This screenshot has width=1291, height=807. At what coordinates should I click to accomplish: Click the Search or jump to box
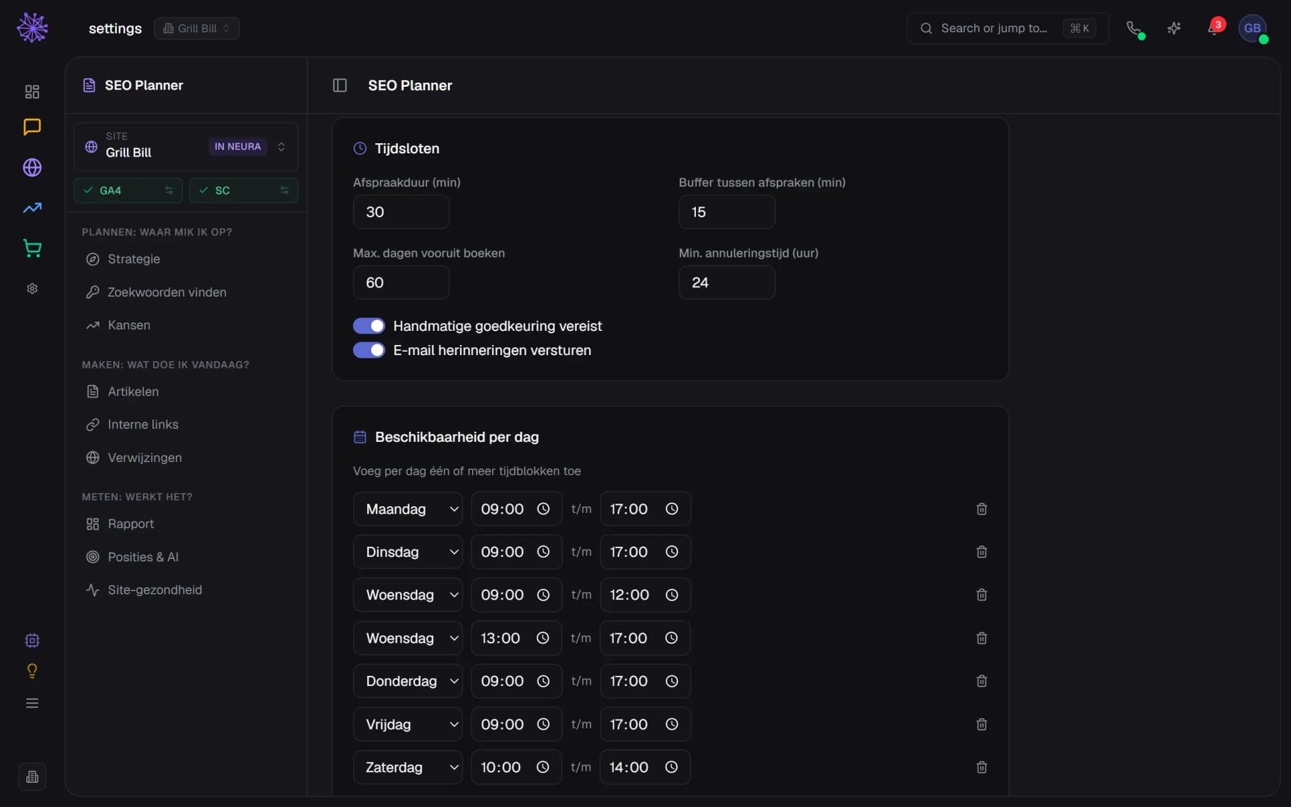pos(1007,28)
